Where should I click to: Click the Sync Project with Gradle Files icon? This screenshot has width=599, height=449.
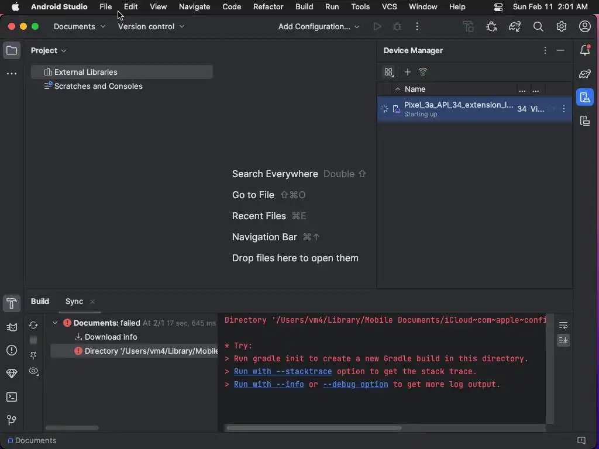point(515,26)
